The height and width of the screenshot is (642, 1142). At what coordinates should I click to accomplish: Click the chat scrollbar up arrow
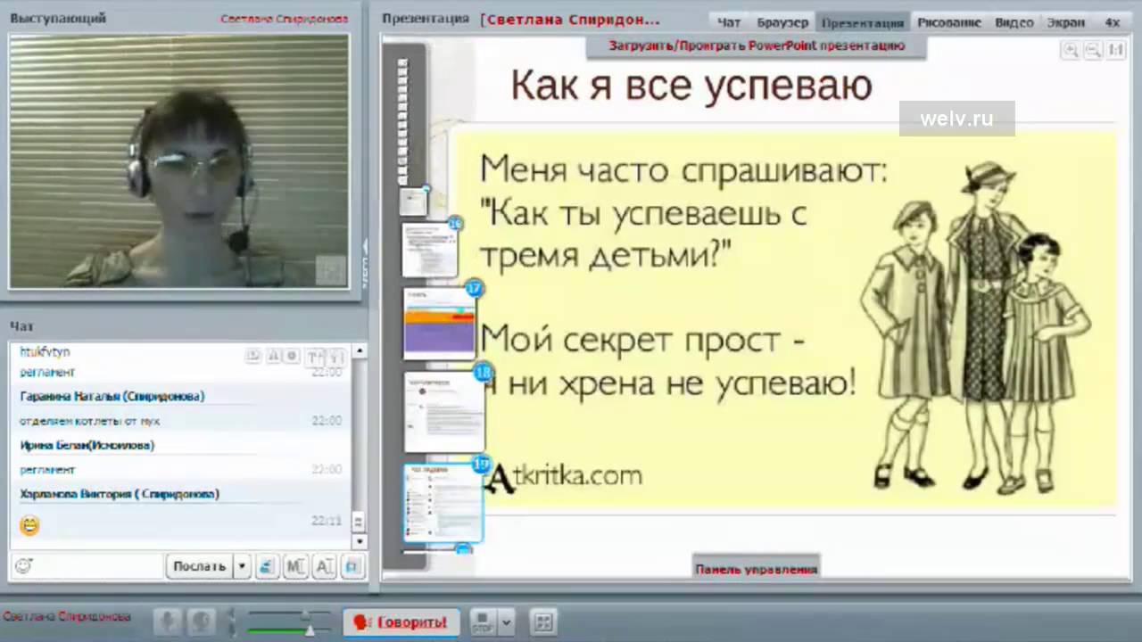(x=359, y=351)
